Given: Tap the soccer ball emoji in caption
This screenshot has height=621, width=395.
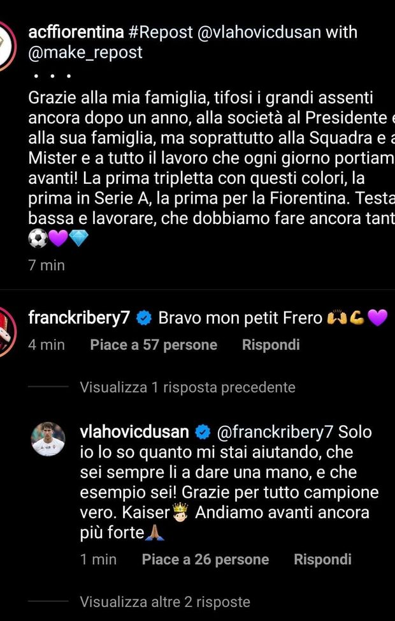Looking at the screenshot, I should [x=38, y=239].
